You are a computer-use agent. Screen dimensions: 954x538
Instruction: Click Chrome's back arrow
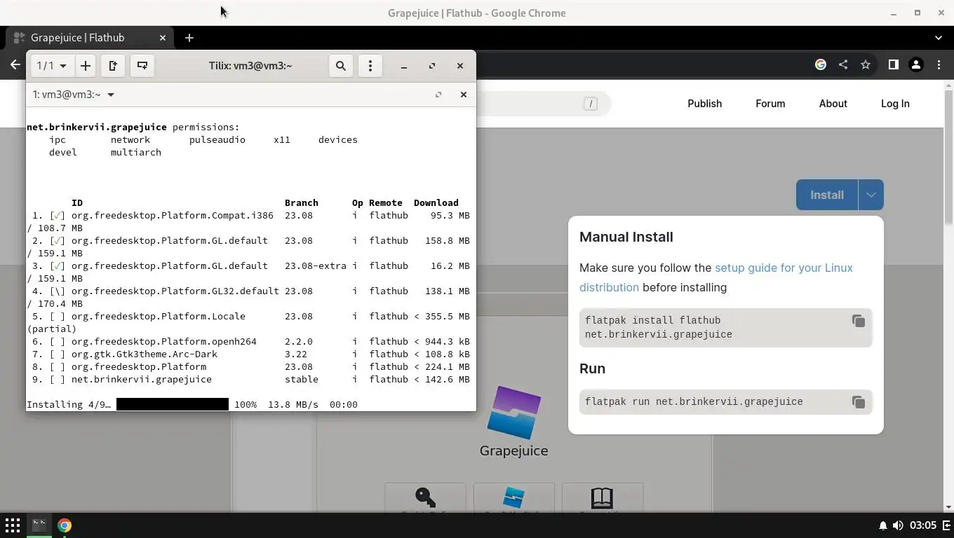pos(15,64)
